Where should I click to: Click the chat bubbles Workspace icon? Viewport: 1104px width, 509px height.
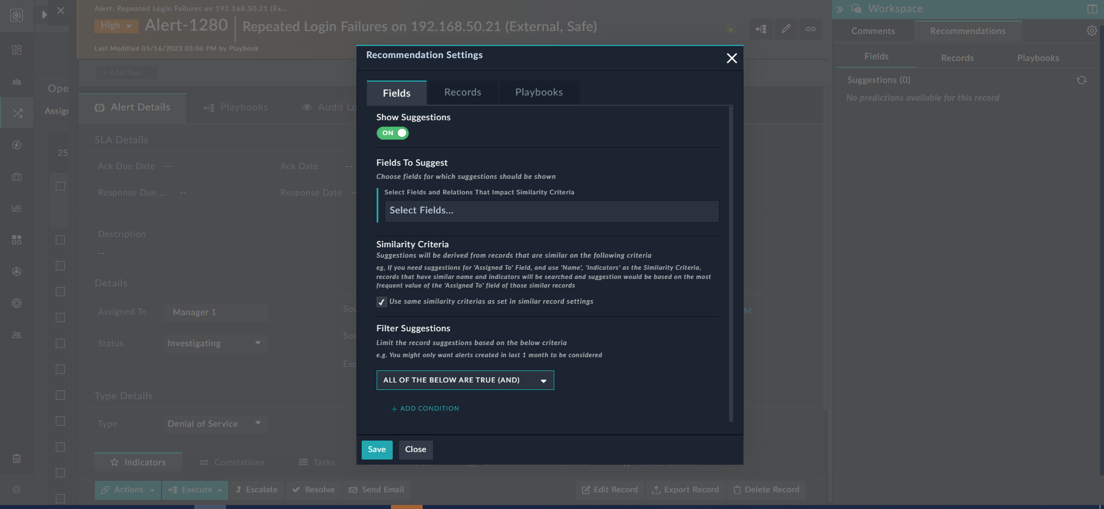[856, 9]
